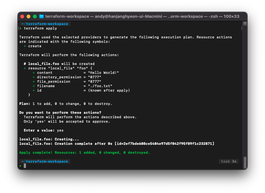Click the 'local_file.foo: Creating...' line
This screenshot has width=265, height=193.
pos(49,139)
